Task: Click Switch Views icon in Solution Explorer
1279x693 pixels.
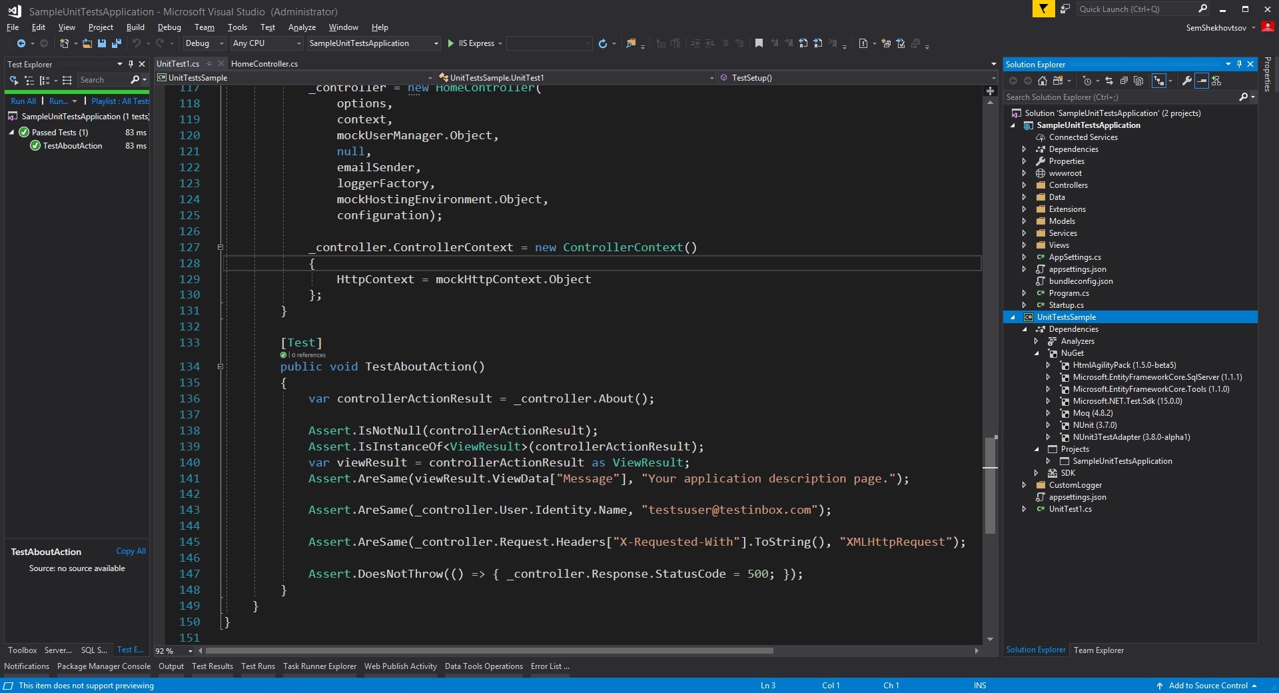Action: coord(1057,81)
